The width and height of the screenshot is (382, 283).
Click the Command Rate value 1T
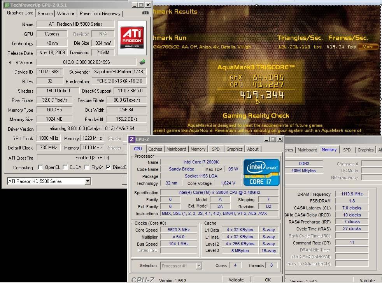[x=352, y=243]
